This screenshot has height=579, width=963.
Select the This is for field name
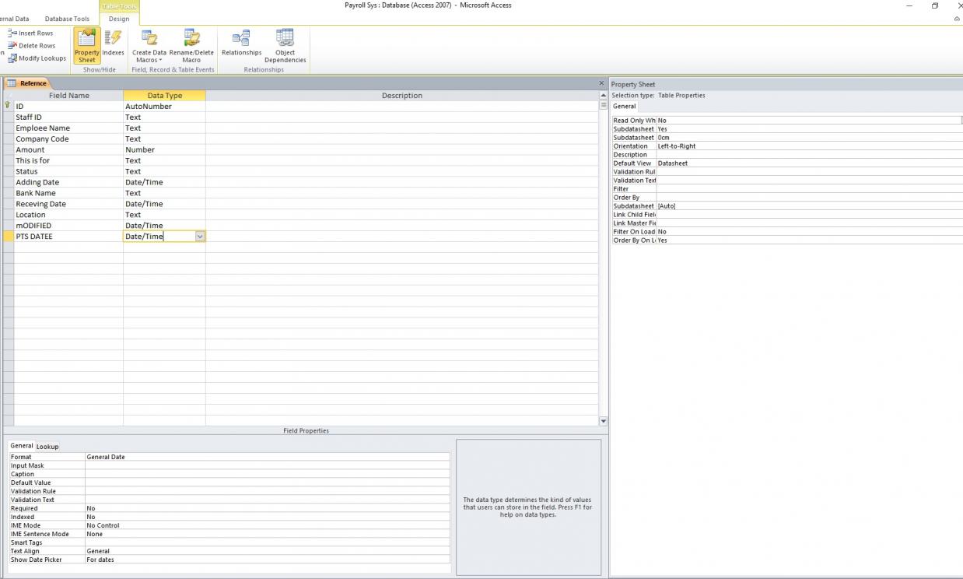point(68,161)
